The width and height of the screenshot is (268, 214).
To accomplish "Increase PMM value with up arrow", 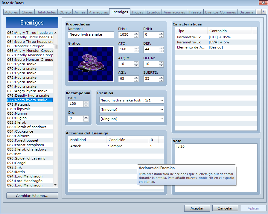I will point(161,33).
